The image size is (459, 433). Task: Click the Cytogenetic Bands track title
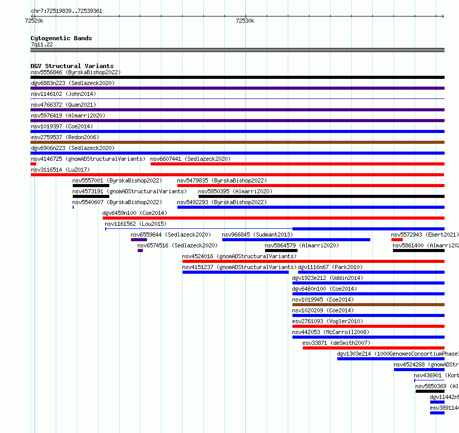coord(61,38)
